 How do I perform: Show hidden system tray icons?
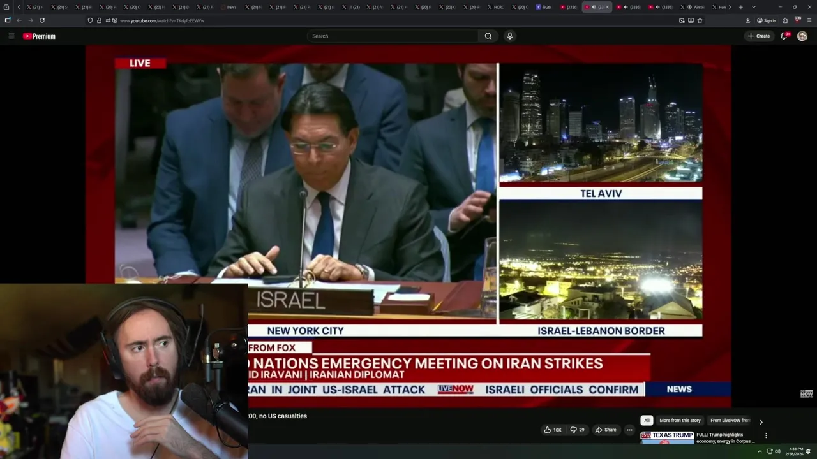tap(760, 451)
